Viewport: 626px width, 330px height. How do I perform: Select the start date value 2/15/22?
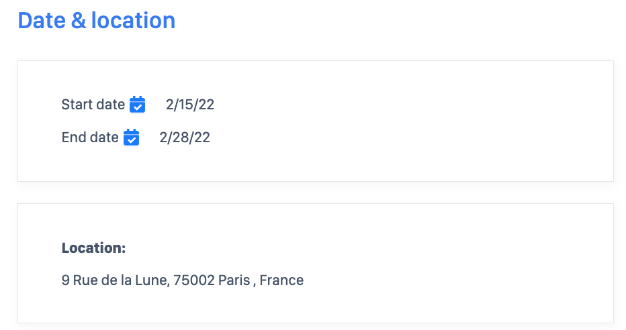190,105
